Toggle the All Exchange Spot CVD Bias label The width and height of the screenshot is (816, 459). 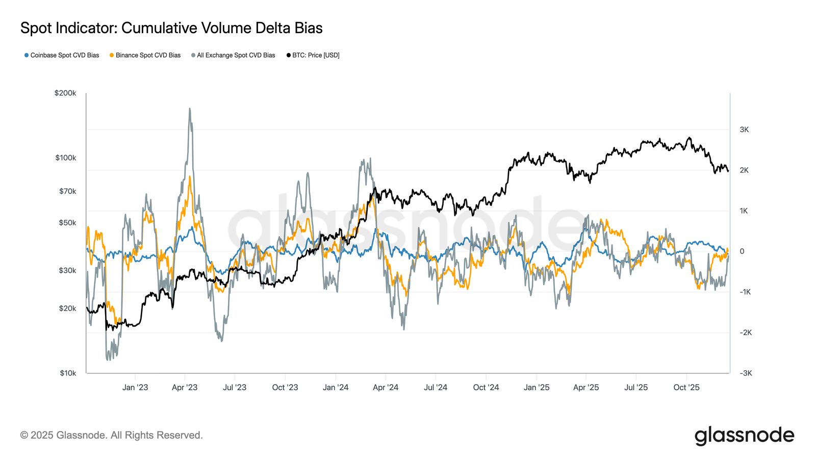tap(236, 55)
